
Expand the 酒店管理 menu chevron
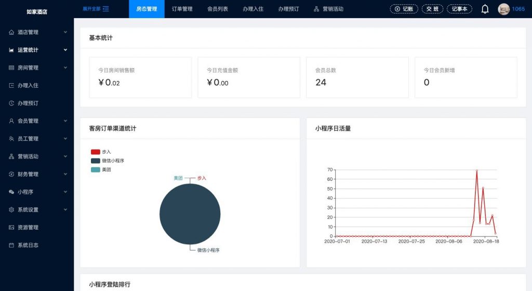point(65,32)
